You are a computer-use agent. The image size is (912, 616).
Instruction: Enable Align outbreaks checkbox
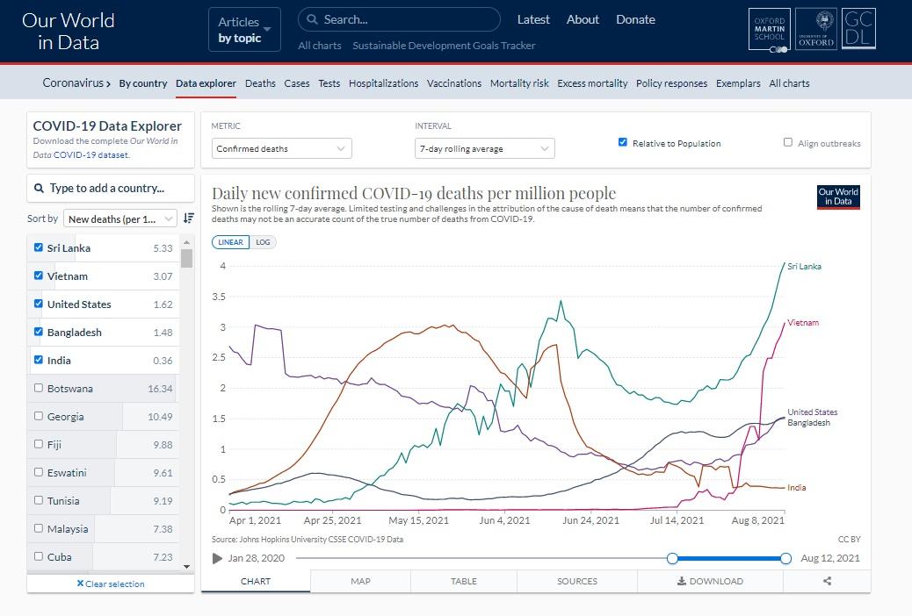tap(788, 142)
